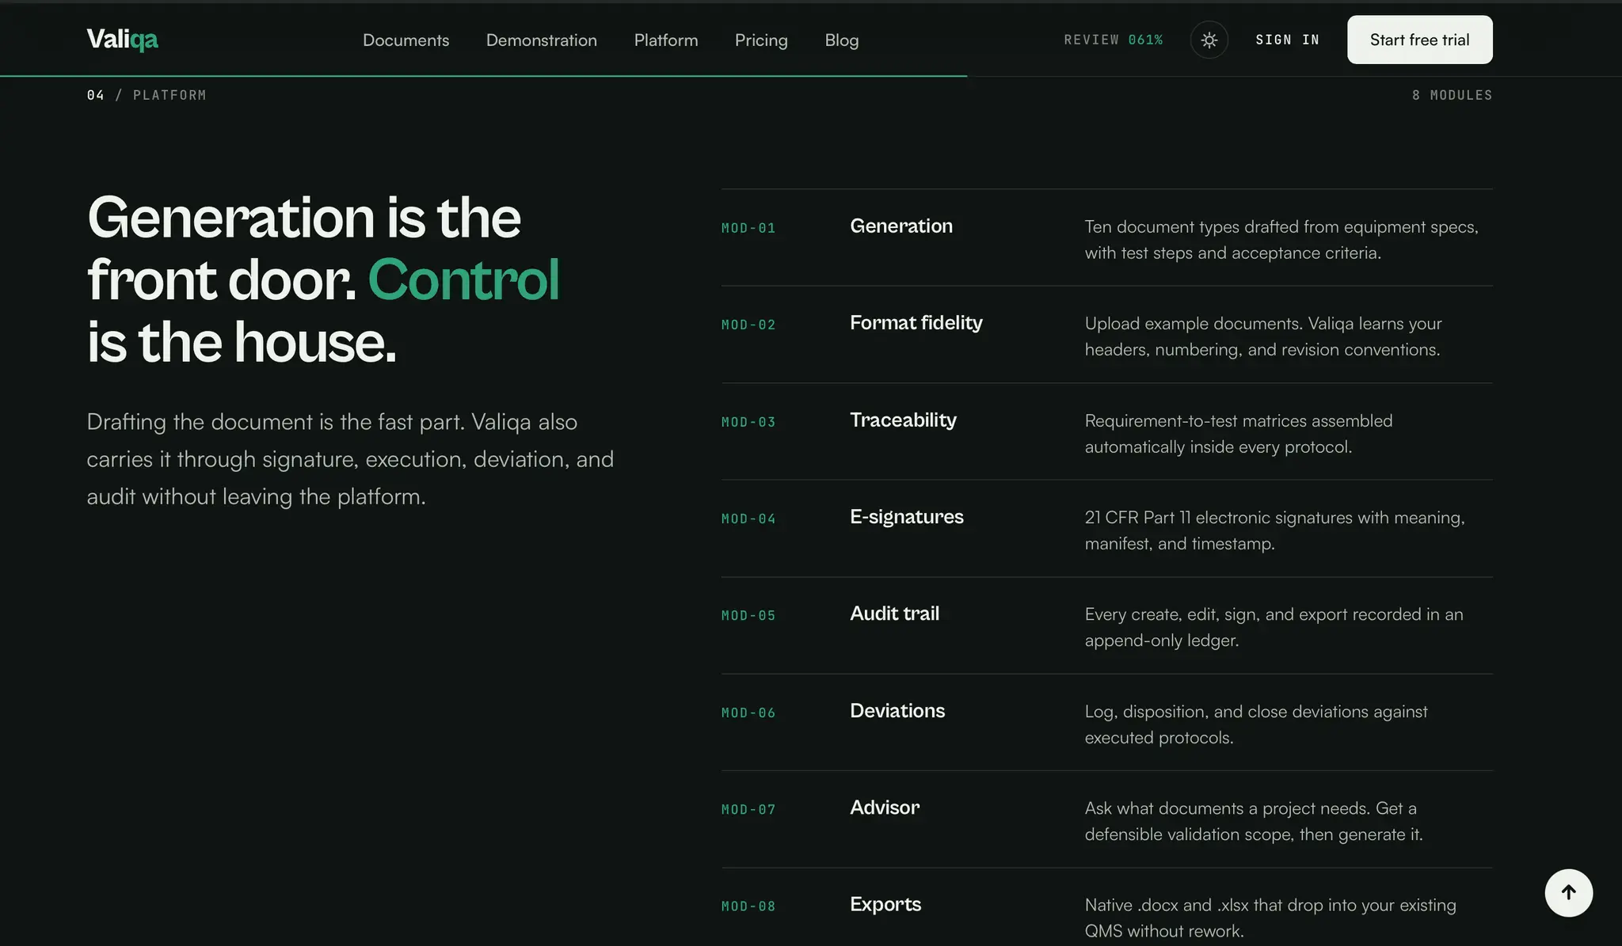Click description 'Native .docx and .xlsx that drop'
The height and width of the screenshot is (946, 1622).
tap(1270, 917)
